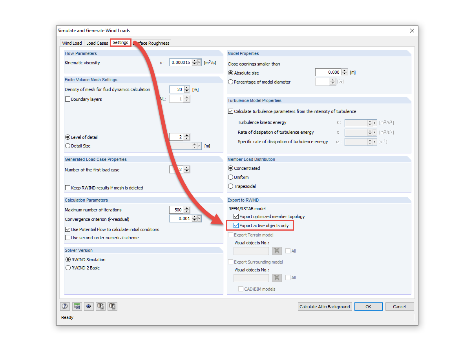Enable the Boundary layers checkbox
The height and width of the screenshot is (353, 471).
click(68, 99)
